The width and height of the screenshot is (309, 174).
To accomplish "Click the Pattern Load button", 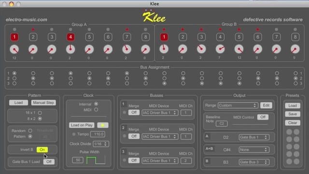I will click(x=18, y=102).
